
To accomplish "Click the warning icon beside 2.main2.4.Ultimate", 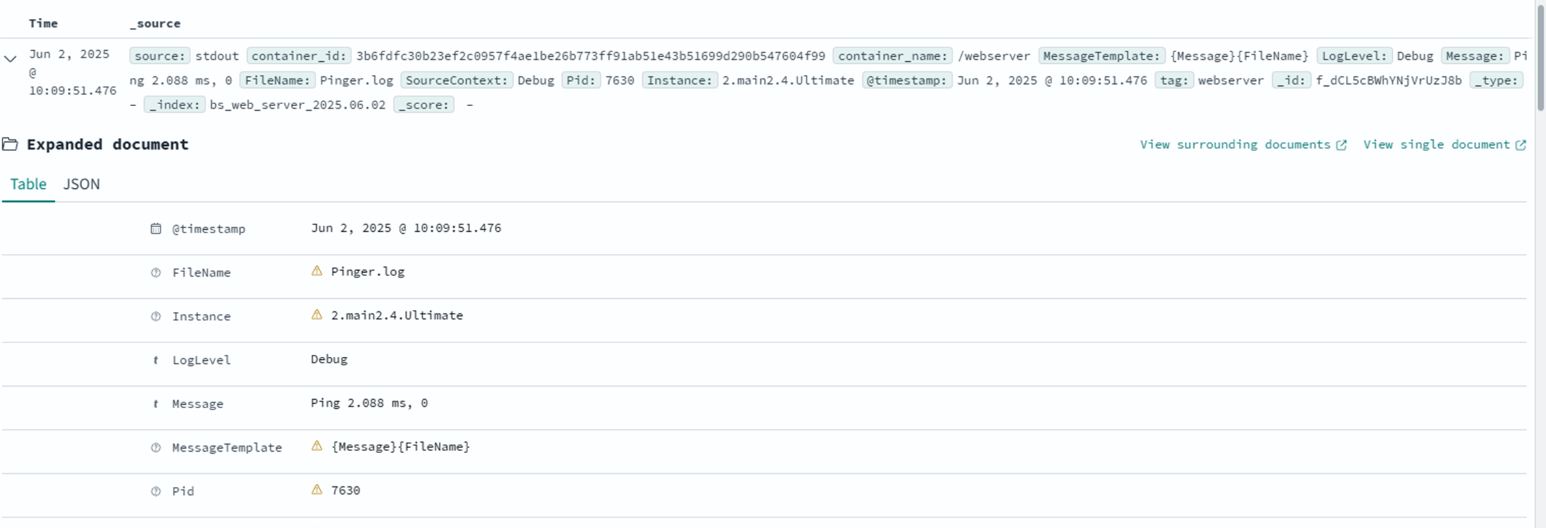I will [317, 314].
